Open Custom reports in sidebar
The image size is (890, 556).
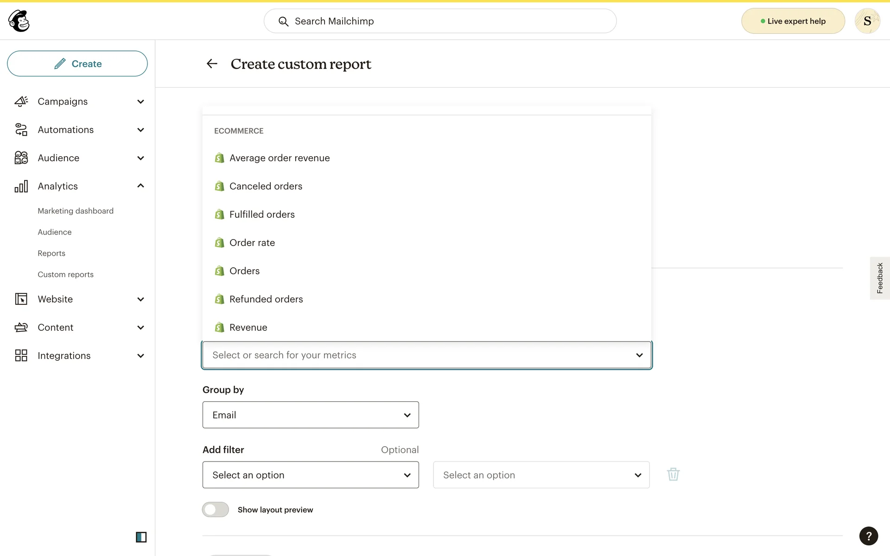tap(65, 274)
